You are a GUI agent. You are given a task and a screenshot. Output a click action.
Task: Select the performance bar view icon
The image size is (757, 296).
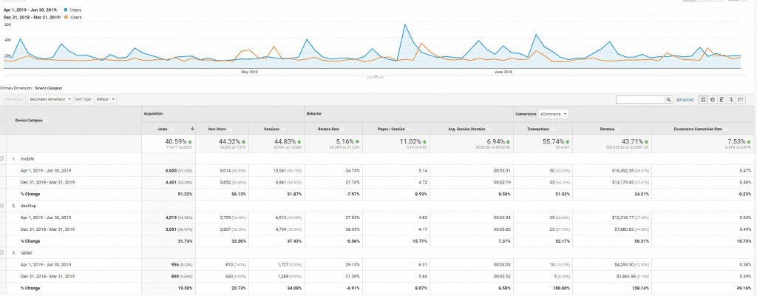click(x=721, y=98)
